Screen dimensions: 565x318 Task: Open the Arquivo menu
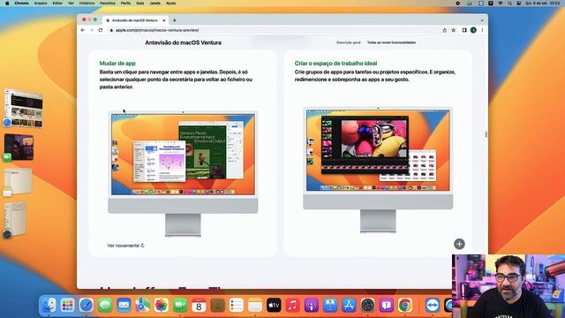41,4
